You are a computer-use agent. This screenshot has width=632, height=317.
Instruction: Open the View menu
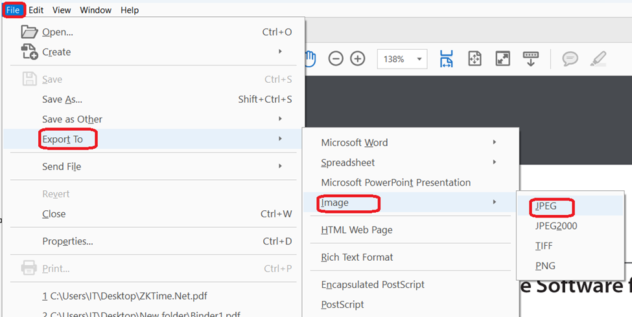click(62, 10)
